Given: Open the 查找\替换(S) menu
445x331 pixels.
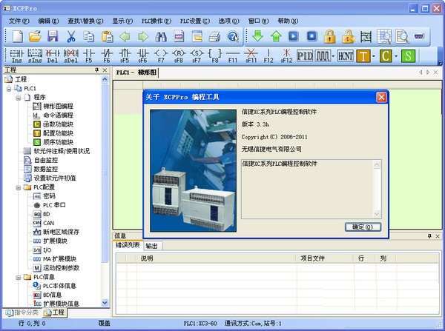Looking at the screenshot, I should 85,21.
